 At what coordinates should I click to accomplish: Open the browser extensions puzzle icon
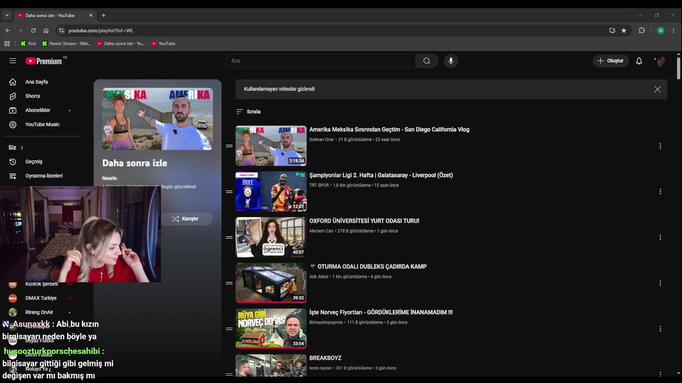[642, 30]
